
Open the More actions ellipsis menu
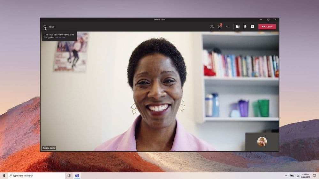click(228, 26)
